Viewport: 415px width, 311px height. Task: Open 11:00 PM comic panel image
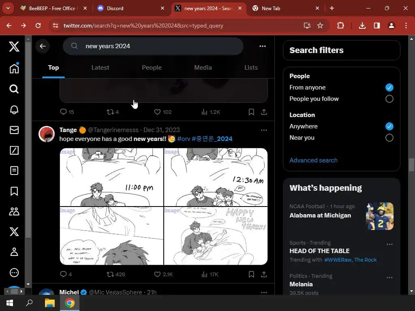111,177
